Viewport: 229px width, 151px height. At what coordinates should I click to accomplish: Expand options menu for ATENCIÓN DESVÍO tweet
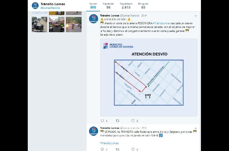click(196, 16)
